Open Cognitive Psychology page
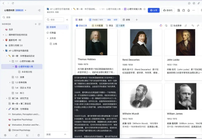This screenshot has height=139, width=202. tap(22, 120)
